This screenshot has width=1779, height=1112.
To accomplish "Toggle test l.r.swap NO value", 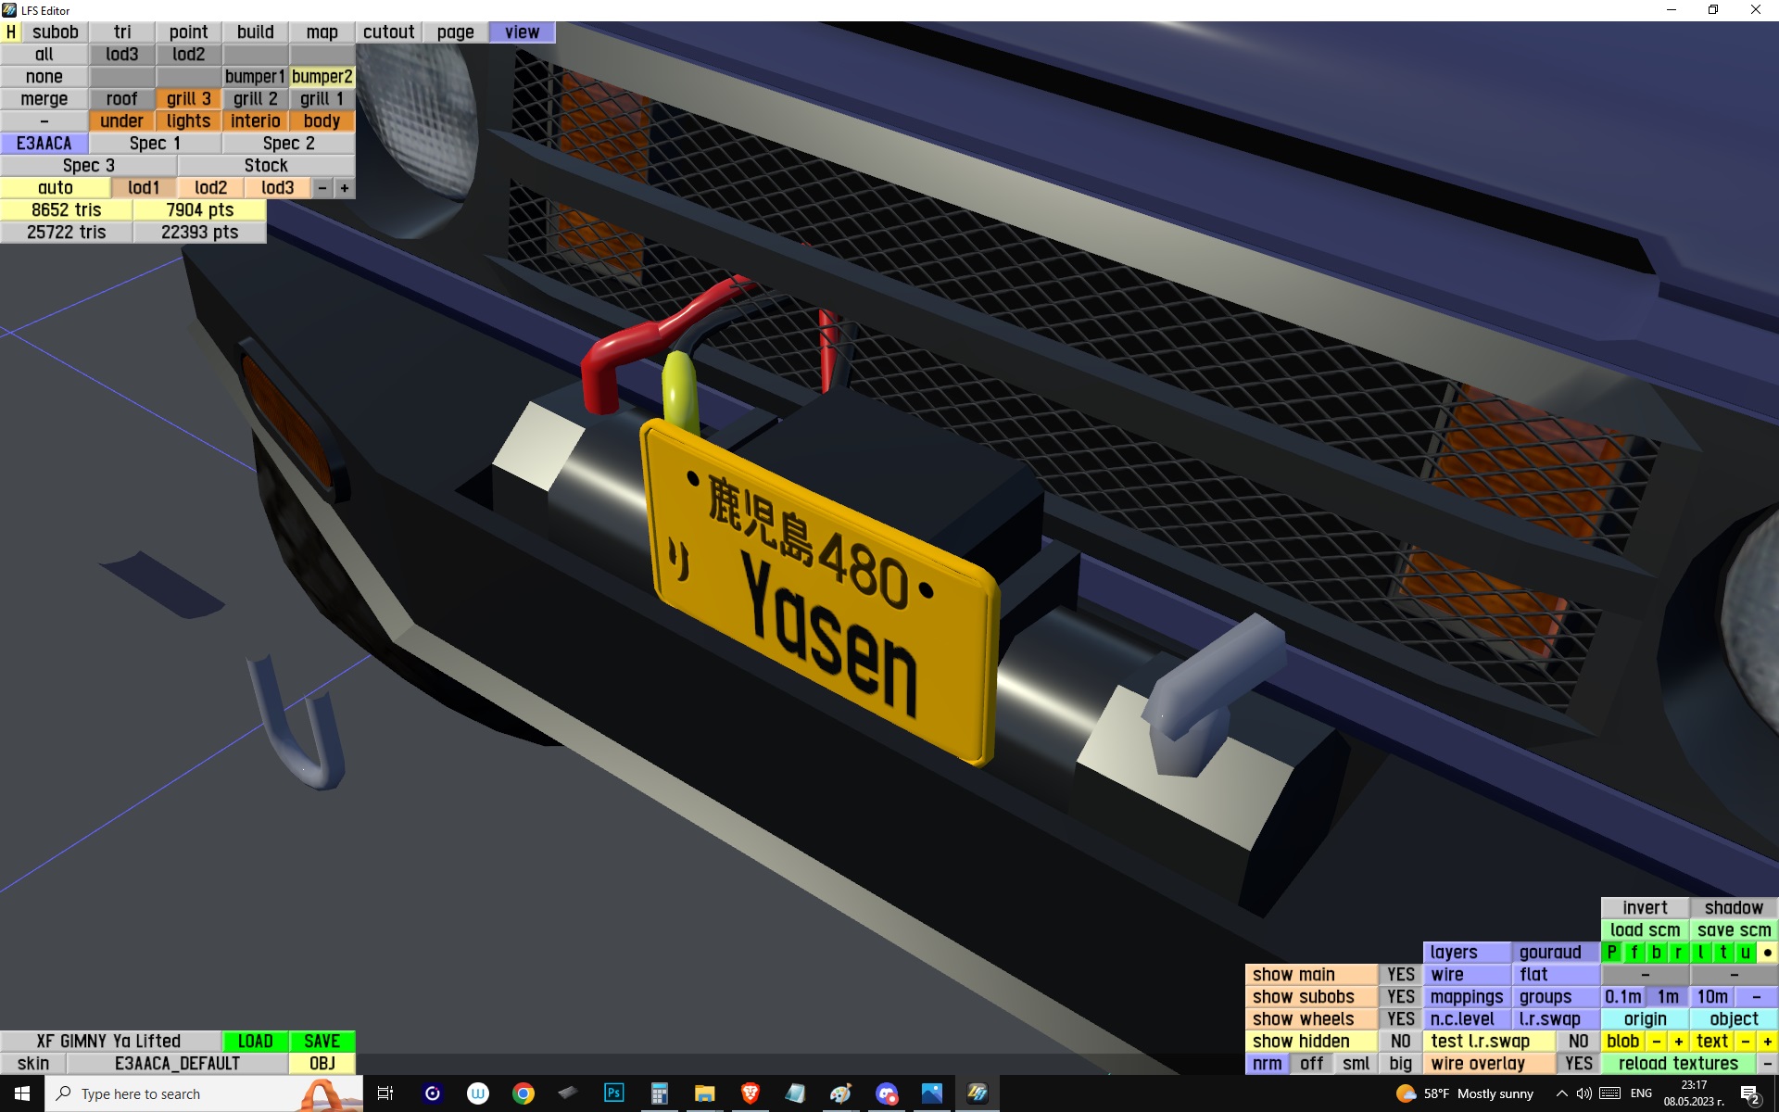I will point(1578,1041).
